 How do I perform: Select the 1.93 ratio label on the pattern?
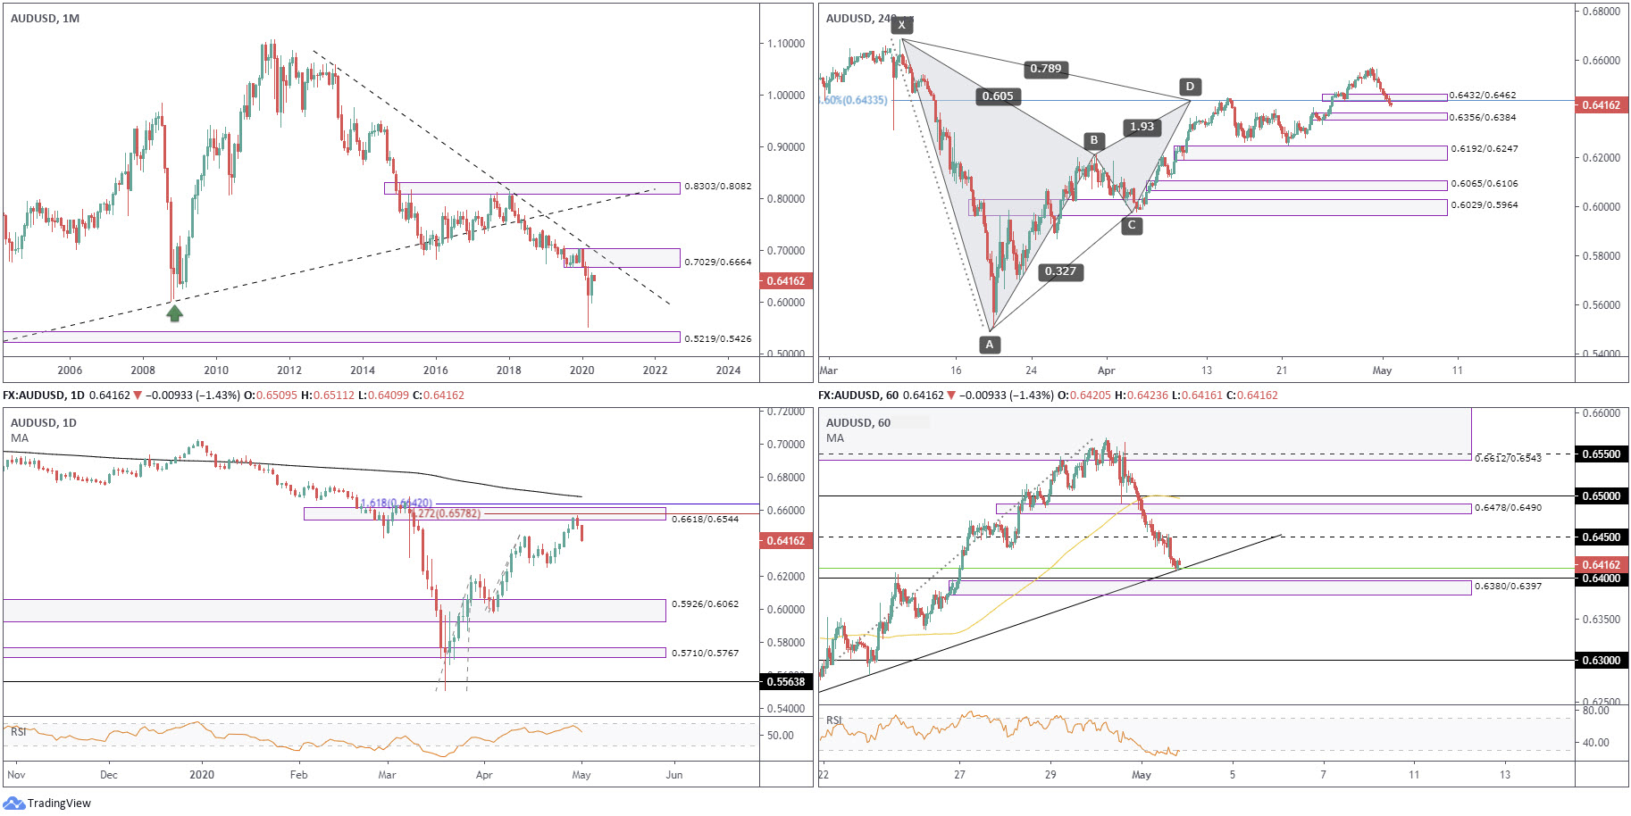click(x=1141, y=128)
